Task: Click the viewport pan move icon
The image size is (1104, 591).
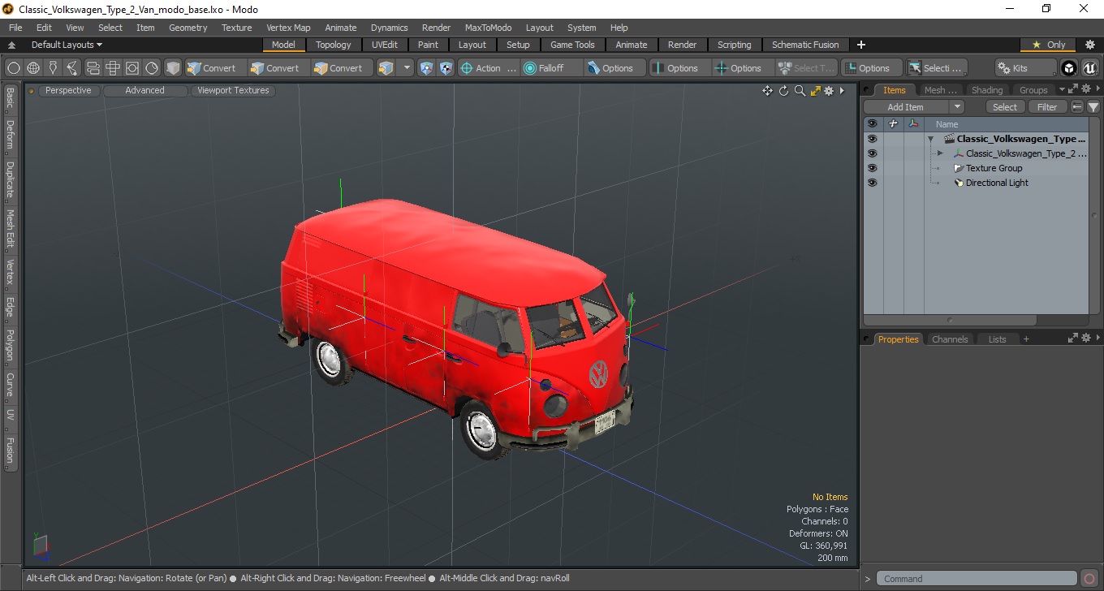Action: pyautogui.click(x=767, y=91)
